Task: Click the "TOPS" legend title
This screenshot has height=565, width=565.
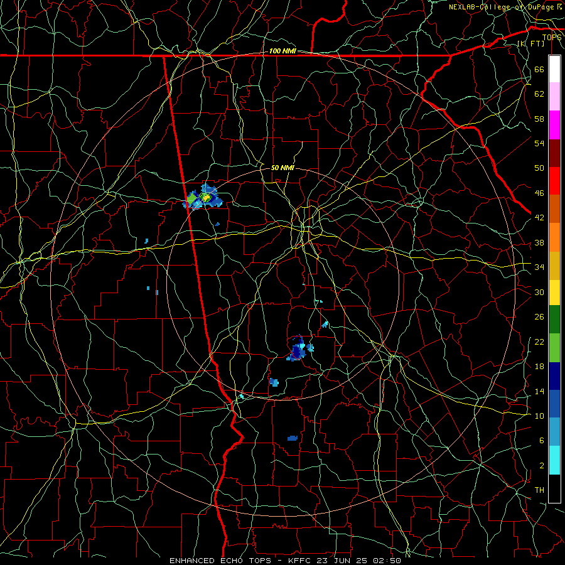Action: tap(552, 37)
